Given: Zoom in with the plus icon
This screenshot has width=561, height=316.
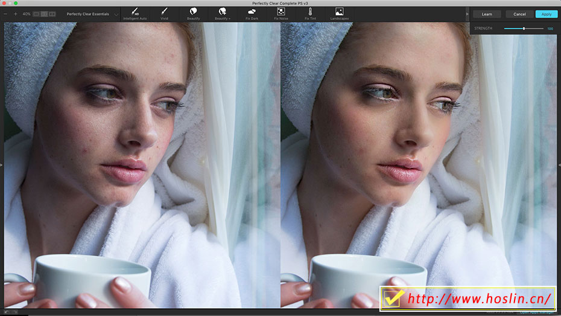Looking at the screenshot, I should click(16, 14).
